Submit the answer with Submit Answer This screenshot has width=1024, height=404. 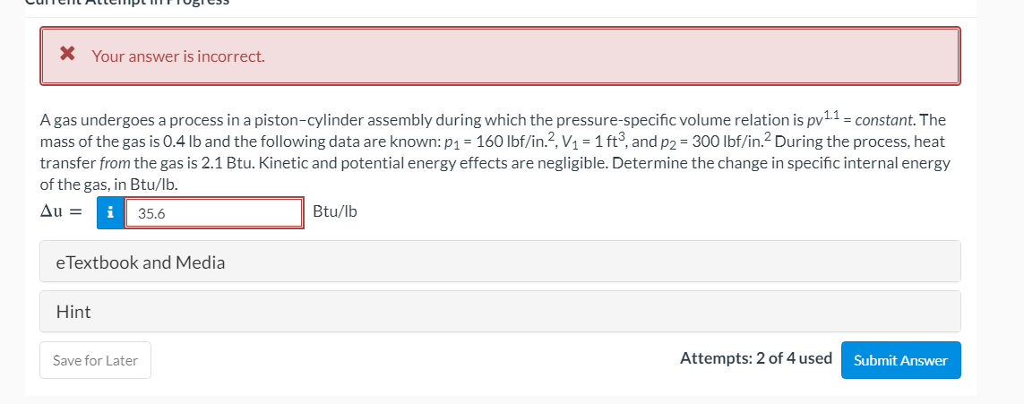(900, 360)
